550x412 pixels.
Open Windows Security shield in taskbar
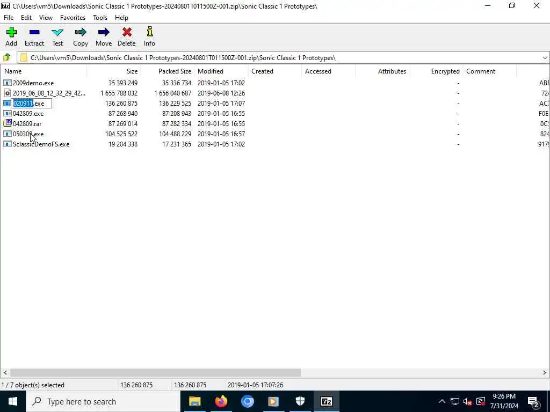300,401
